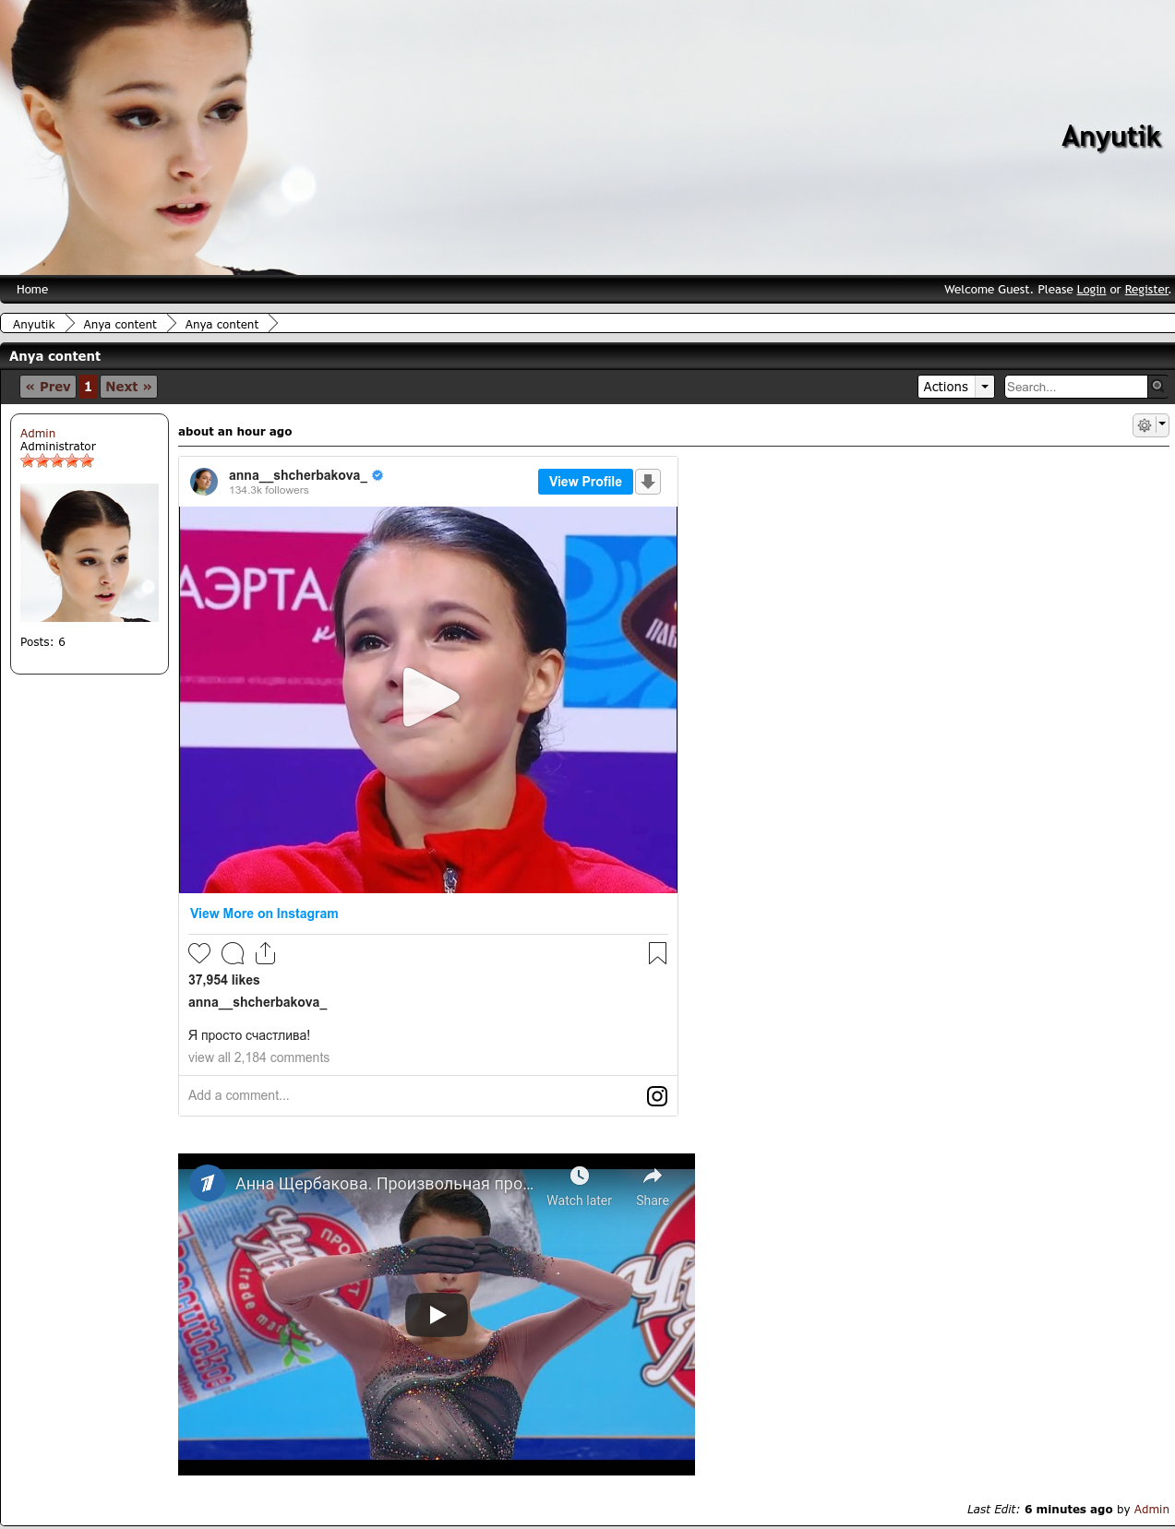Click the Instagram heart like icon
The height and width of the screenshot is (1529, 1175).
(199, 953)
